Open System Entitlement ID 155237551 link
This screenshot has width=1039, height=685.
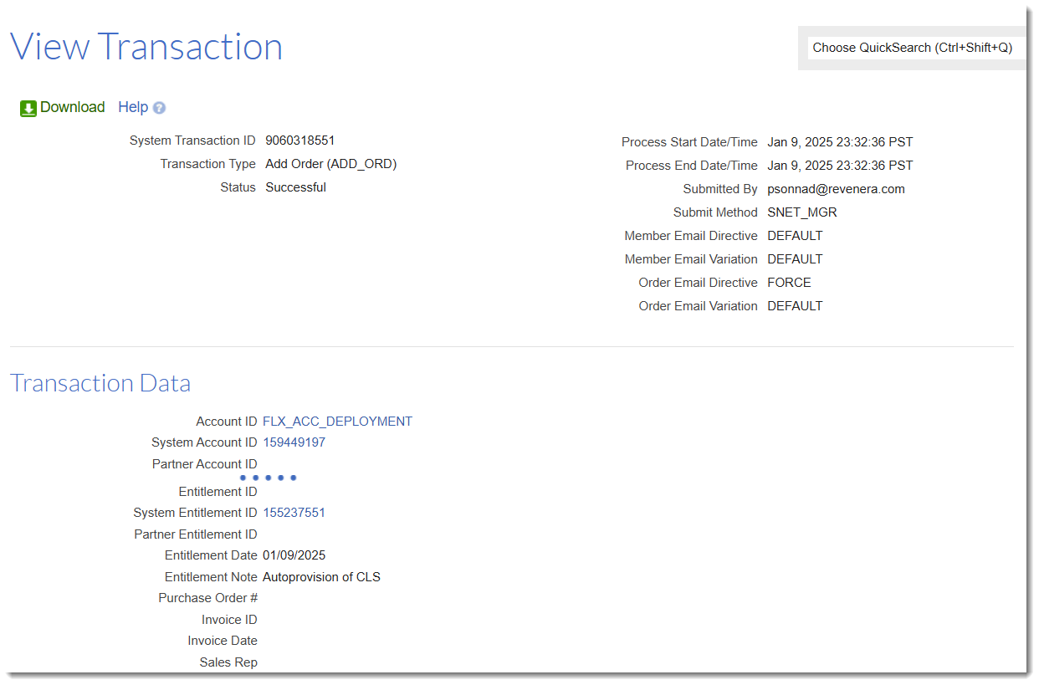pos(294,513)
